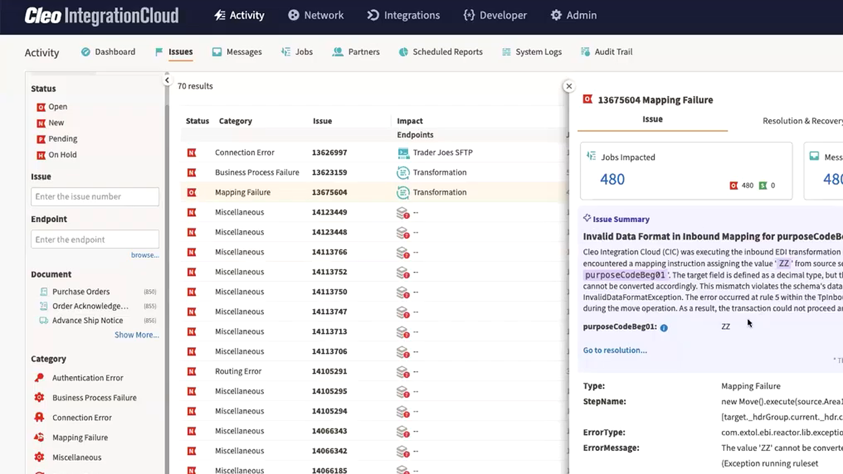Viewport: 843px width, 474px height.
Task: Sort by the Issue column header
Action: [322, 121]
